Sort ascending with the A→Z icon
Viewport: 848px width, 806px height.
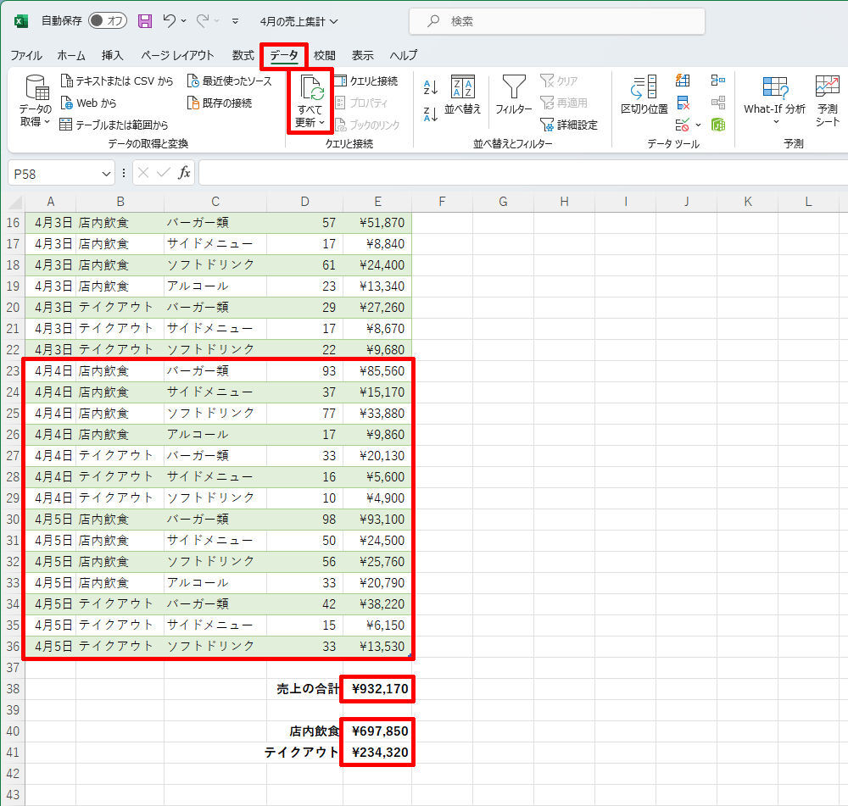pyautogui.click(x=430, y=87)
